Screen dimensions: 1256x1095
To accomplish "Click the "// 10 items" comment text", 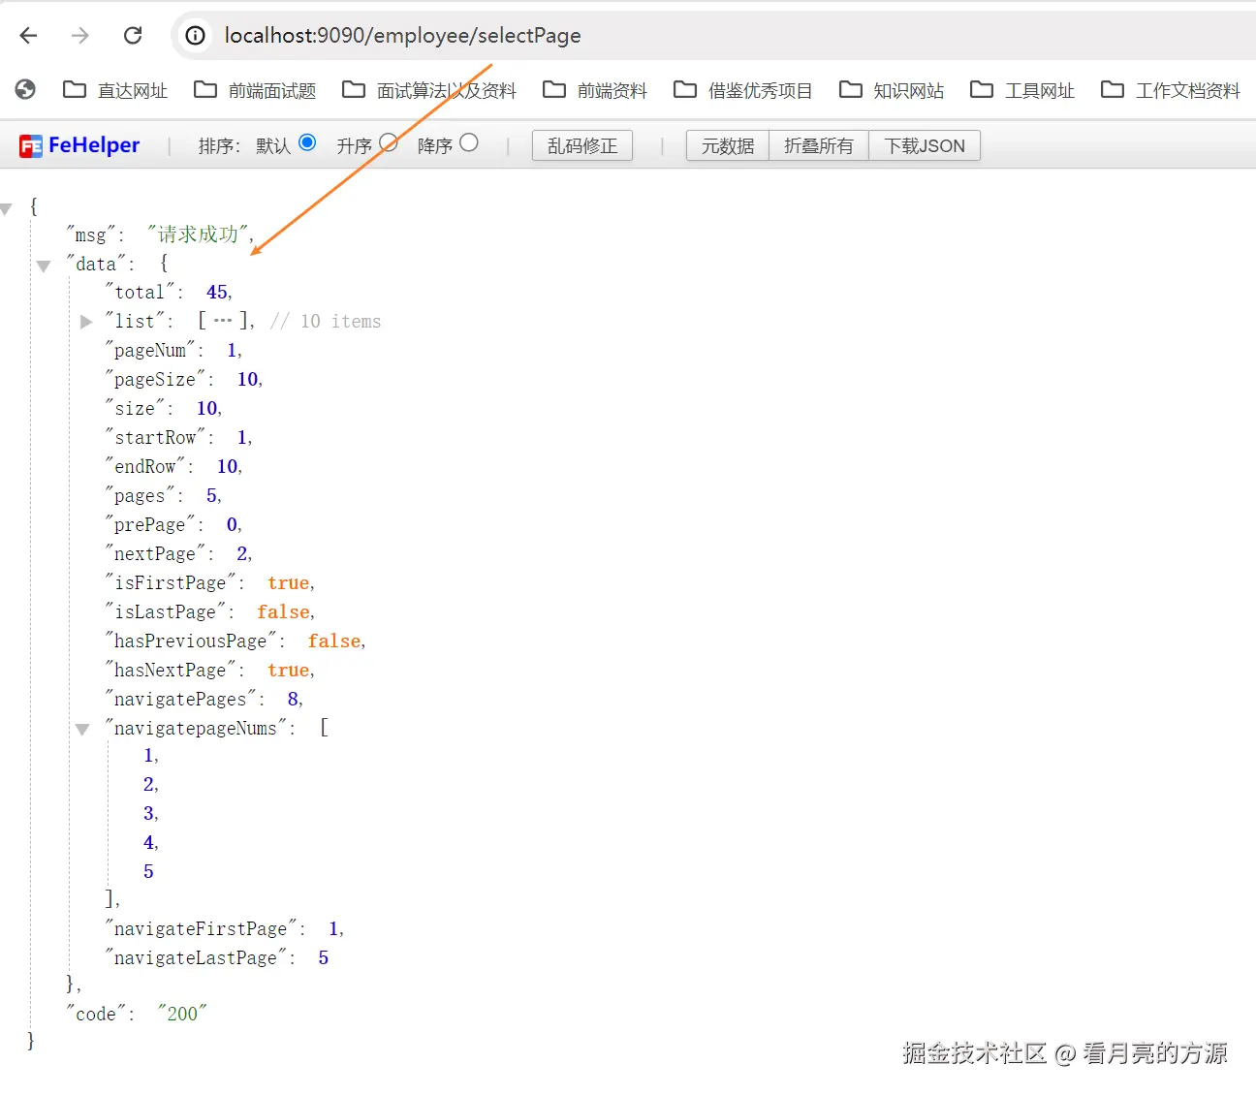I will point(326,321).
